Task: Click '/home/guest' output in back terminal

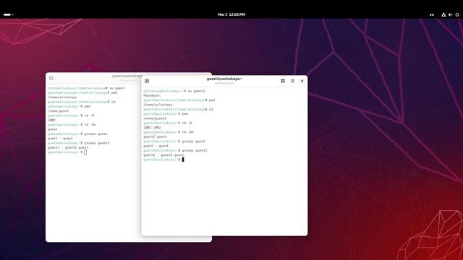Action: tap(58, 110)
